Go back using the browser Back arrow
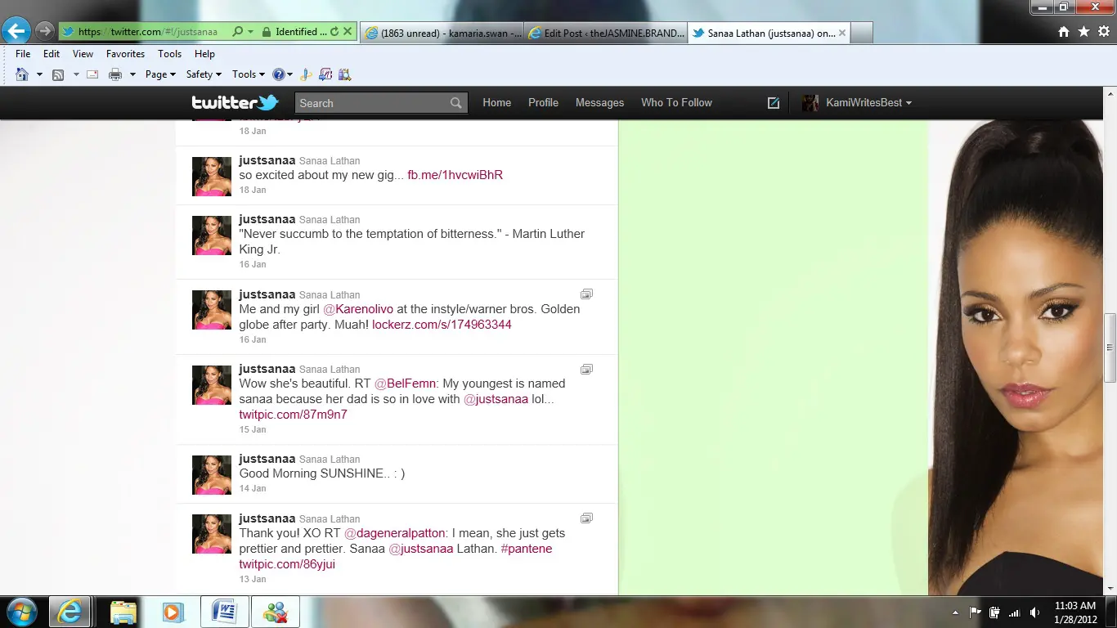Screen dimensions: 1117x628 coord(16,32)
